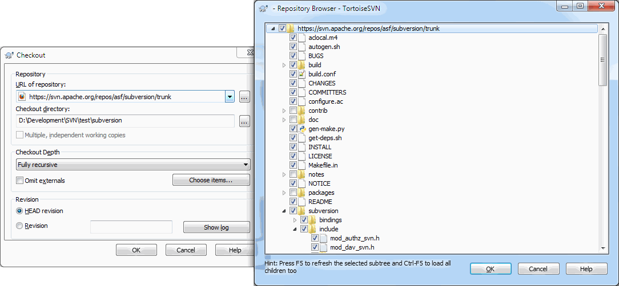
Task: Expand the bindings folder node
Action: [x=295, y=220]
